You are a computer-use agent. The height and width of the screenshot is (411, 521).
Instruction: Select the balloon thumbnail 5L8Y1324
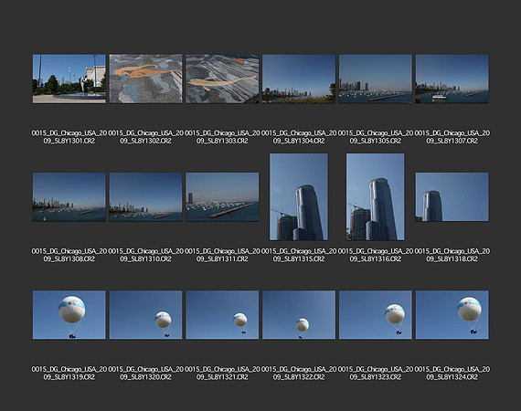[452, 315]
